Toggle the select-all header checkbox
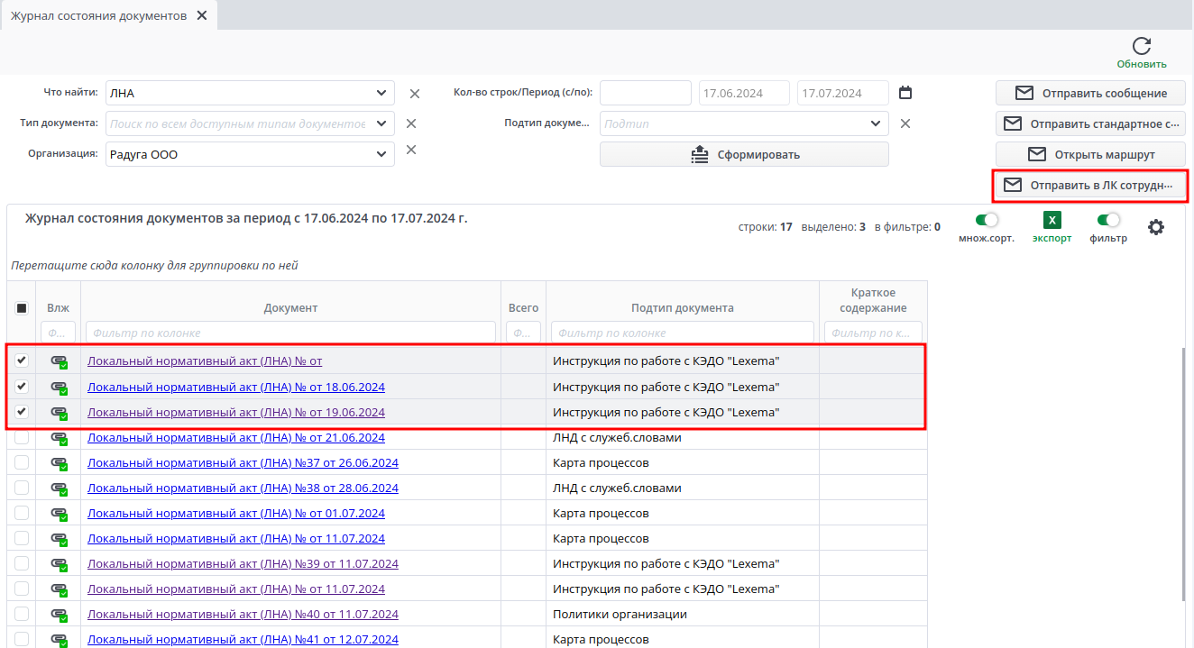The width and height of the screenshot is (1194, 648). [x=22, y=308]
